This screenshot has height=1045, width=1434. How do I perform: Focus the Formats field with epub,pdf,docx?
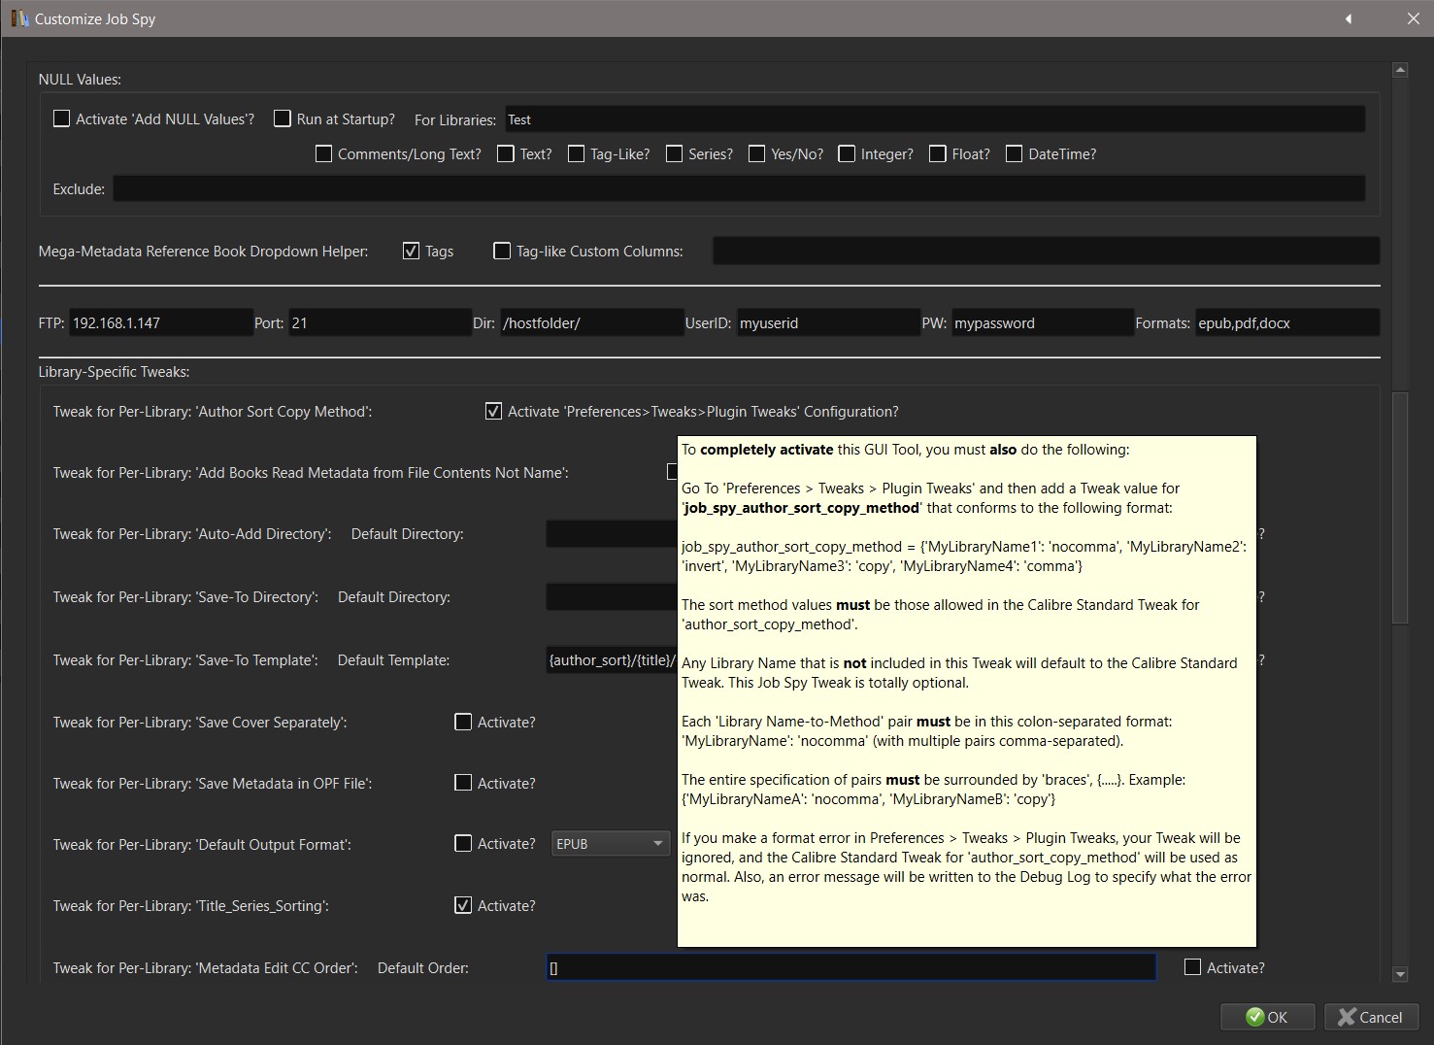pyautogui.click(x=1285, y=323)
